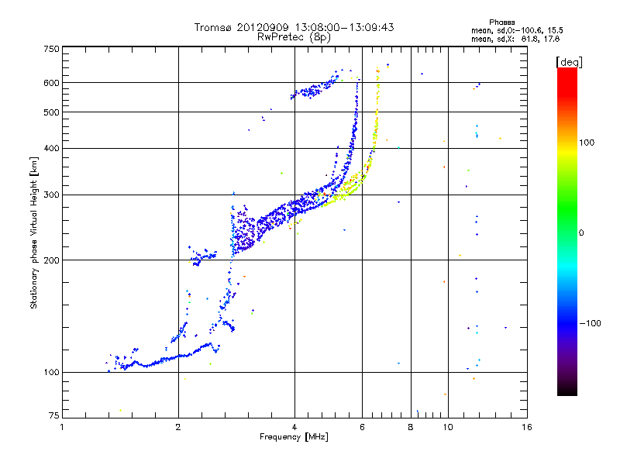Screen dimensions: 620x465
Task: Click the y-axis tick label '400'
Action: [x=51, y=148]
